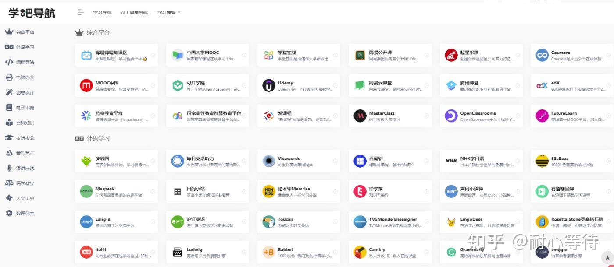The image size is (614, 267).
Task: Click the 百科知识 sidebar icon
Action: click(x=9, y=123)
